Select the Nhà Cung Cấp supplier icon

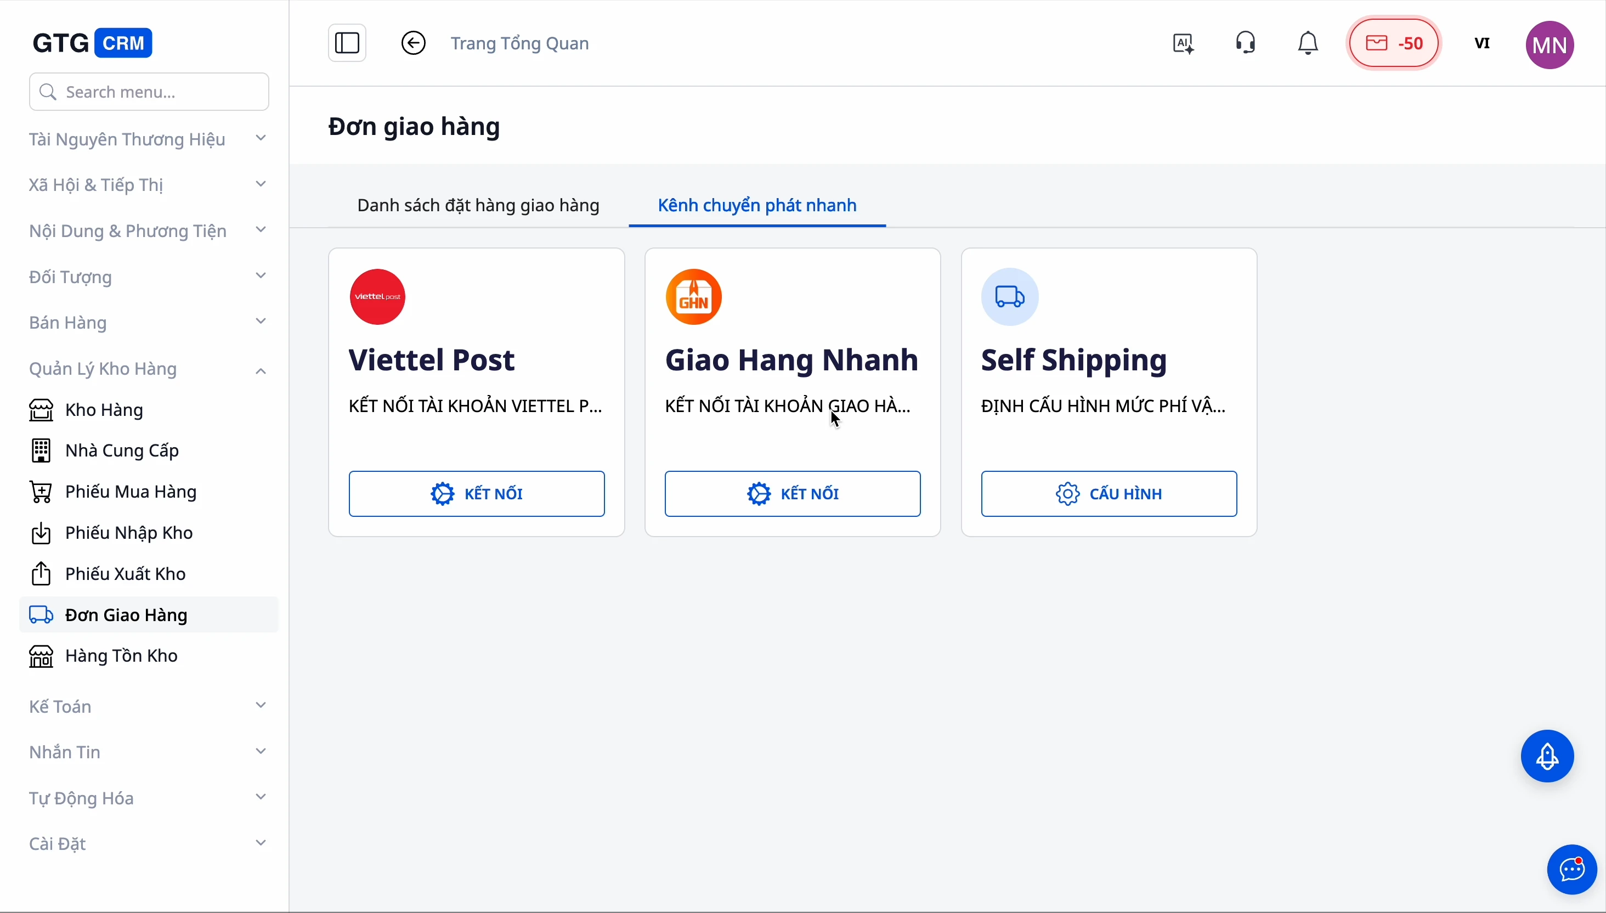tap(40, 450)
